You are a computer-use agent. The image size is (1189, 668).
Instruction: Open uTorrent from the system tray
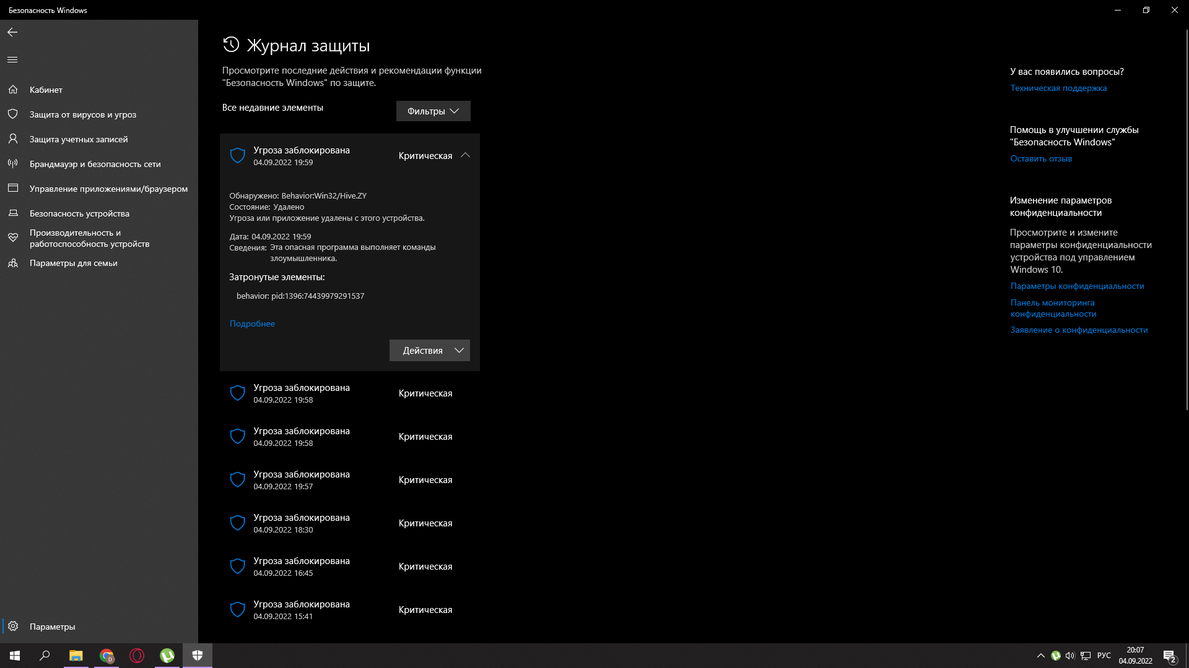click(1055, 656)
